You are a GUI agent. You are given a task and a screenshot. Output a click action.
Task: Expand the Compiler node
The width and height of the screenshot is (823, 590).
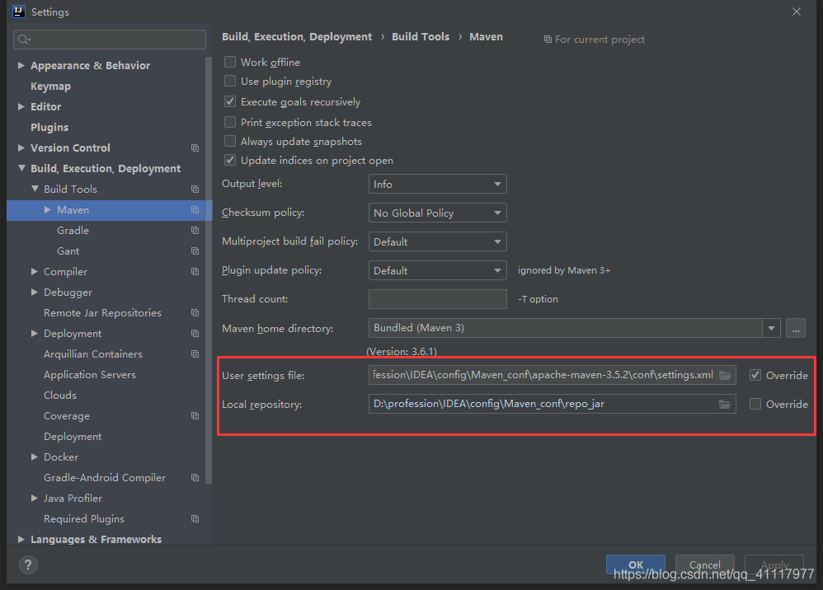[34, 272]
